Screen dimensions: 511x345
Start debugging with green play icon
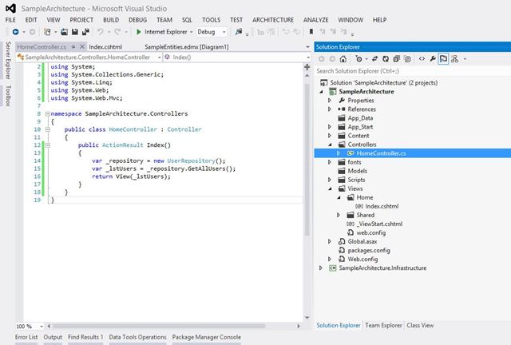(139, 32)
